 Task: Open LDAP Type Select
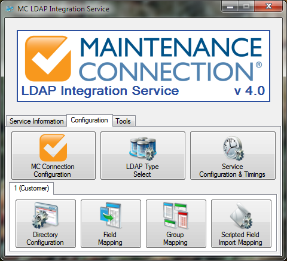click(143, 155)
